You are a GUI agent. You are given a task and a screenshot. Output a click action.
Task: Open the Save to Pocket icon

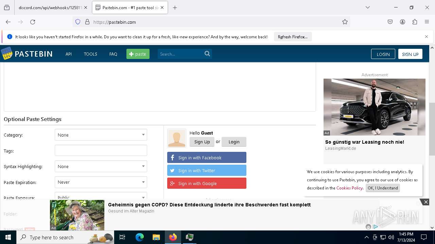coord(390,22)
